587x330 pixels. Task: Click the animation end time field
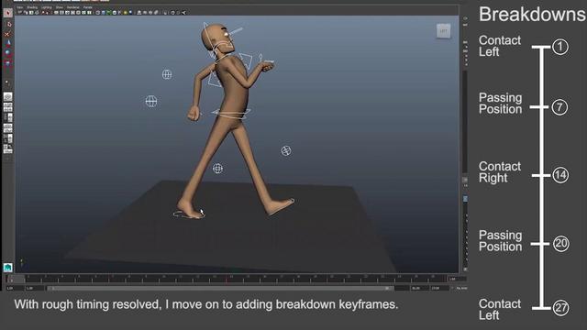tap(438, 288)
